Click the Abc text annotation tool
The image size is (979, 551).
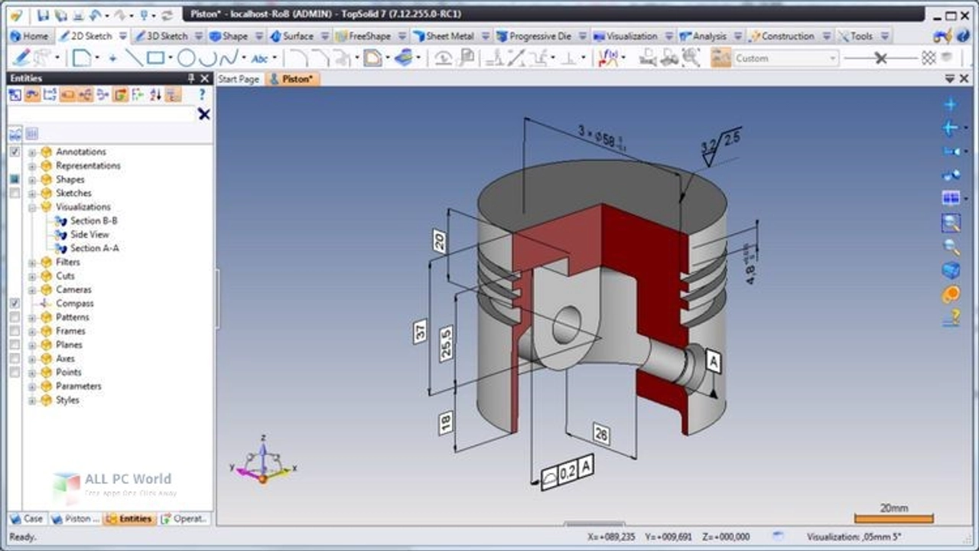(x=260, y=58)
